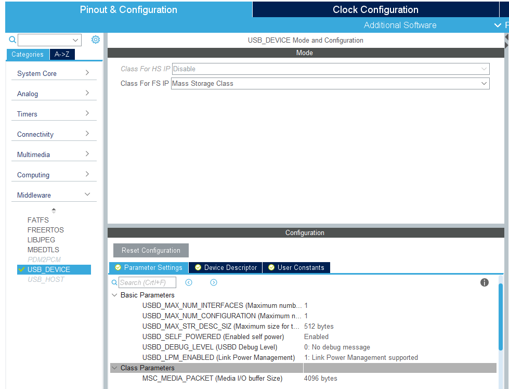Click the Reset Configuration button
Viewport: 509px width, 389px height.
(151, 250)
